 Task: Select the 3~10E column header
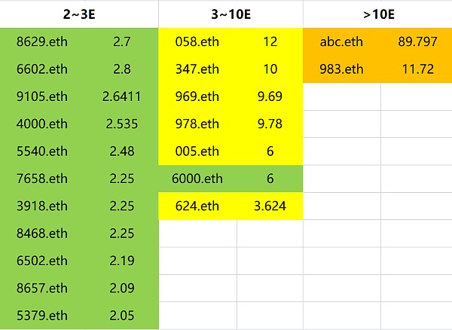pyautogui.click(x=231, y=14)
